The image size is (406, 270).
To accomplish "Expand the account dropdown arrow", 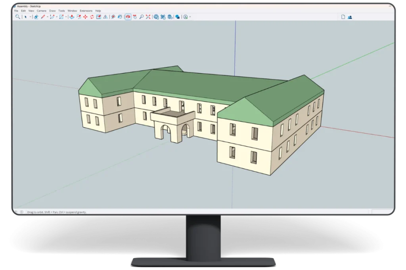I will [x=190, y=17].
